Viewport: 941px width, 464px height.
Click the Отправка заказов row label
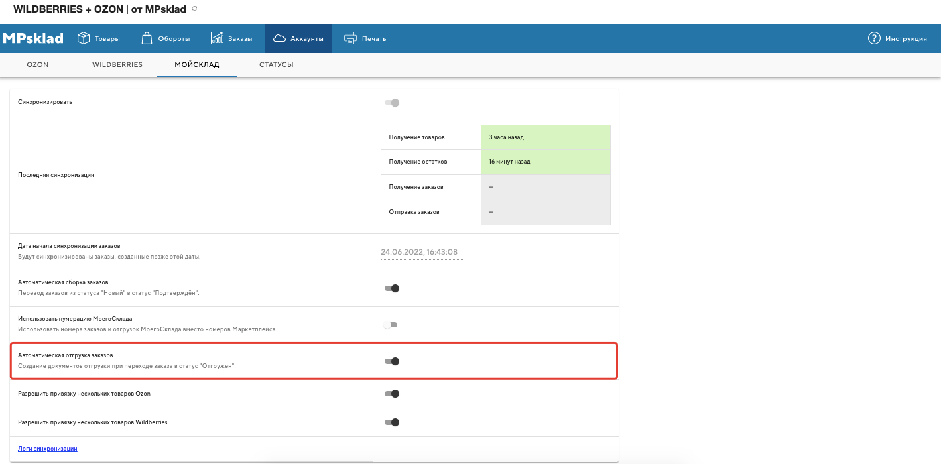tap(414, 212)
